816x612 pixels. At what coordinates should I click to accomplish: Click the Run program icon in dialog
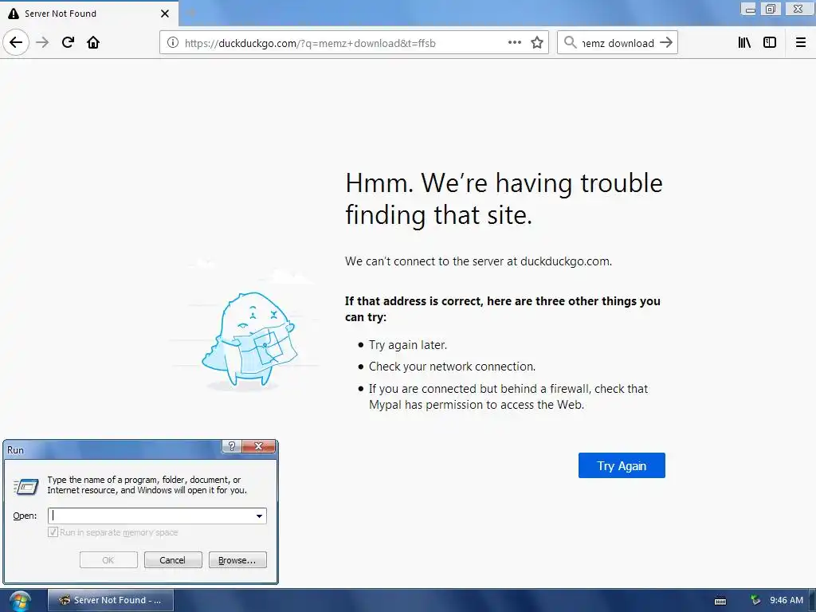point(26,486)
